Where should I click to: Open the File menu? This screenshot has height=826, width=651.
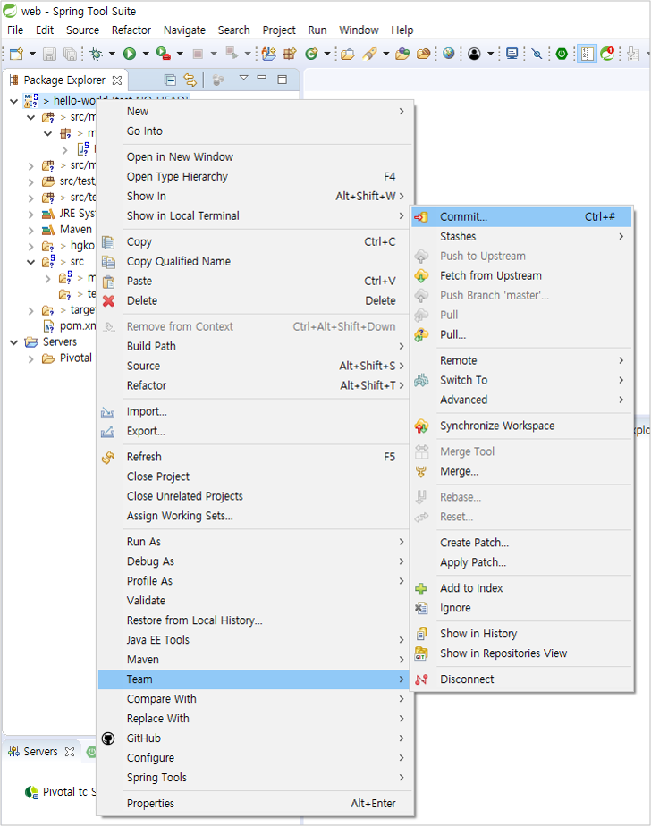[x=15, y=30]
